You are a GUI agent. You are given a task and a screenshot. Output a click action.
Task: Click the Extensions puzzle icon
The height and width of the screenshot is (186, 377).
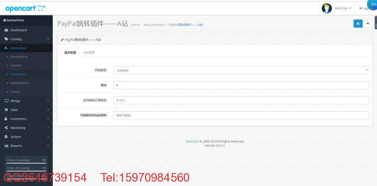[6, 48]
